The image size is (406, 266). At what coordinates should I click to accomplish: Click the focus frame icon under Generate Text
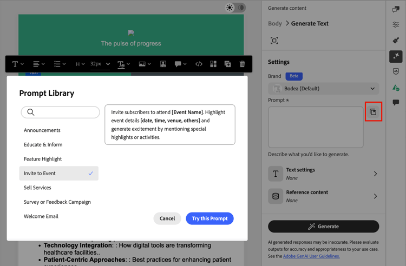pos(274,41)
